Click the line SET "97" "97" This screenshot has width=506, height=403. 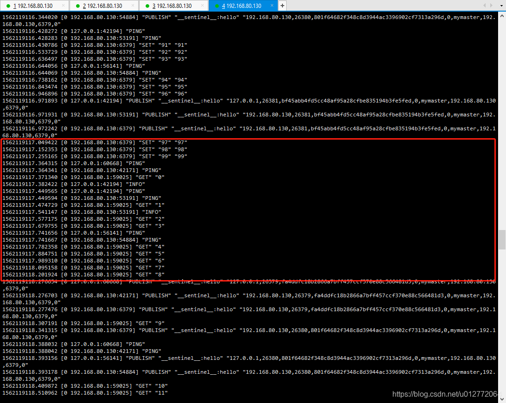pos(95,142)
